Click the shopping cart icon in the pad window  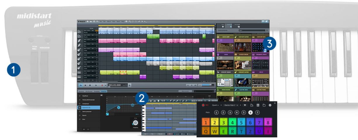click(245, 105)
